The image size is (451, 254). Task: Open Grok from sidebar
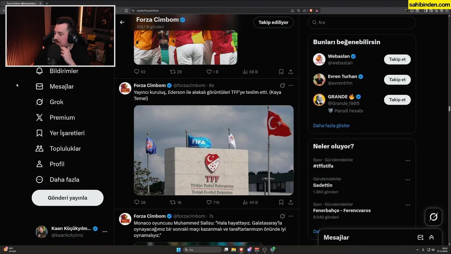tap(49, 102)
